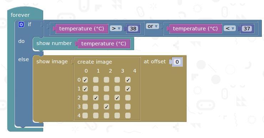
Task: Select the create image block header
Action: [95, 62]
